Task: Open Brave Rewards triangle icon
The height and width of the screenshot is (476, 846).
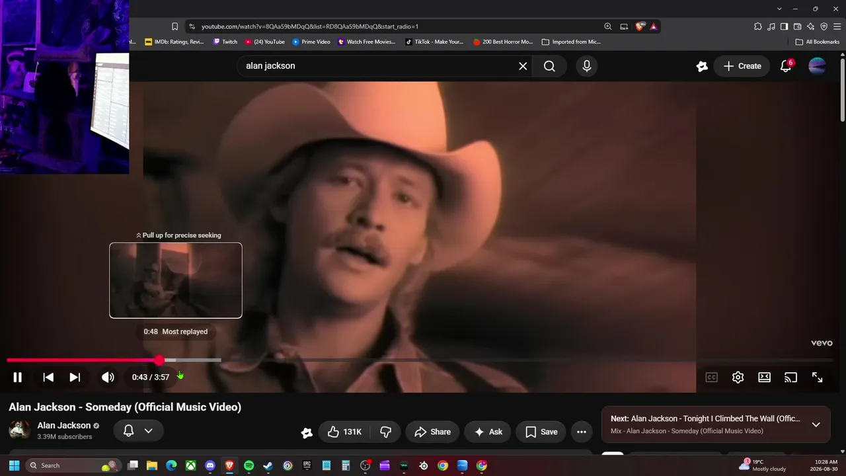Action: (x=654, y=26)
